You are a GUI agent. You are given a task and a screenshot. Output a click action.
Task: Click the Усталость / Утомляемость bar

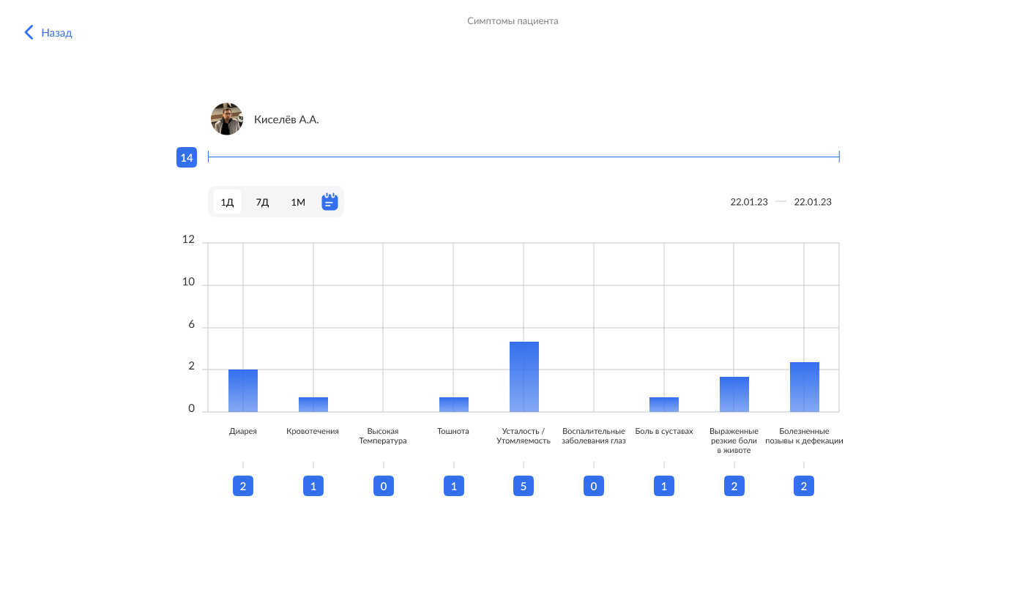click(x=524, y=377)
